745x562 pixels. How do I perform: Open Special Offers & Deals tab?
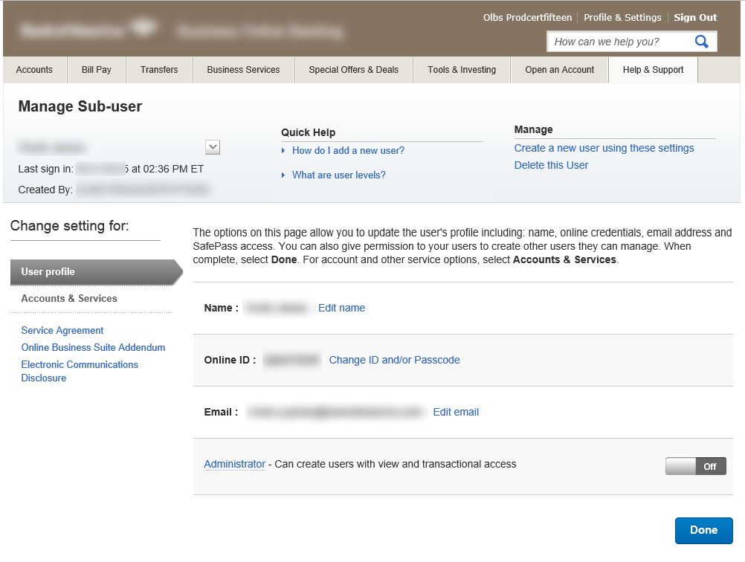pyautogui.click(x=353, y=70)
